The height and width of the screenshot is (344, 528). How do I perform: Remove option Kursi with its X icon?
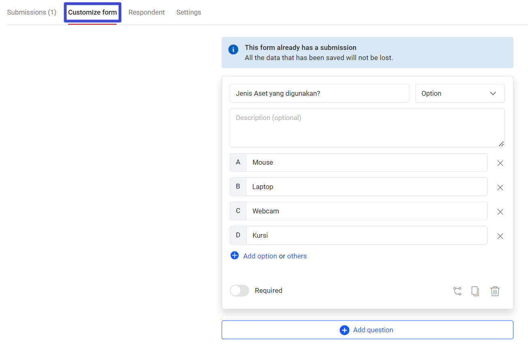pos(500,236)
